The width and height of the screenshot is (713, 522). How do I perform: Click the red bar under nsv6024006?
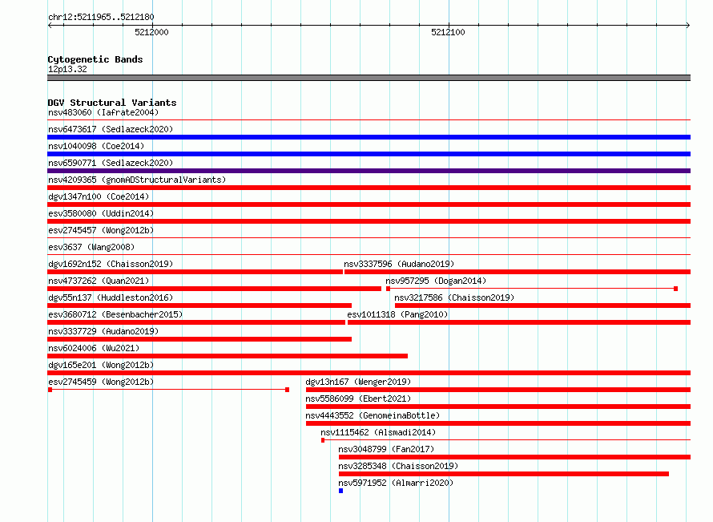coord(228,356)
